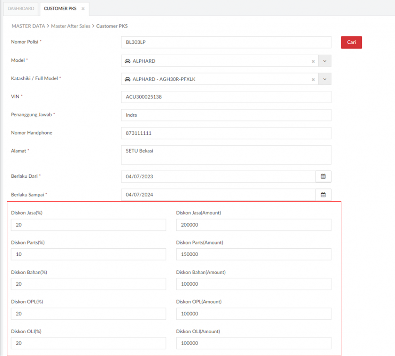
Task: Focus the Diskon OLI(Amount) field
Action: pyautogui.click(x=253, y=343)
